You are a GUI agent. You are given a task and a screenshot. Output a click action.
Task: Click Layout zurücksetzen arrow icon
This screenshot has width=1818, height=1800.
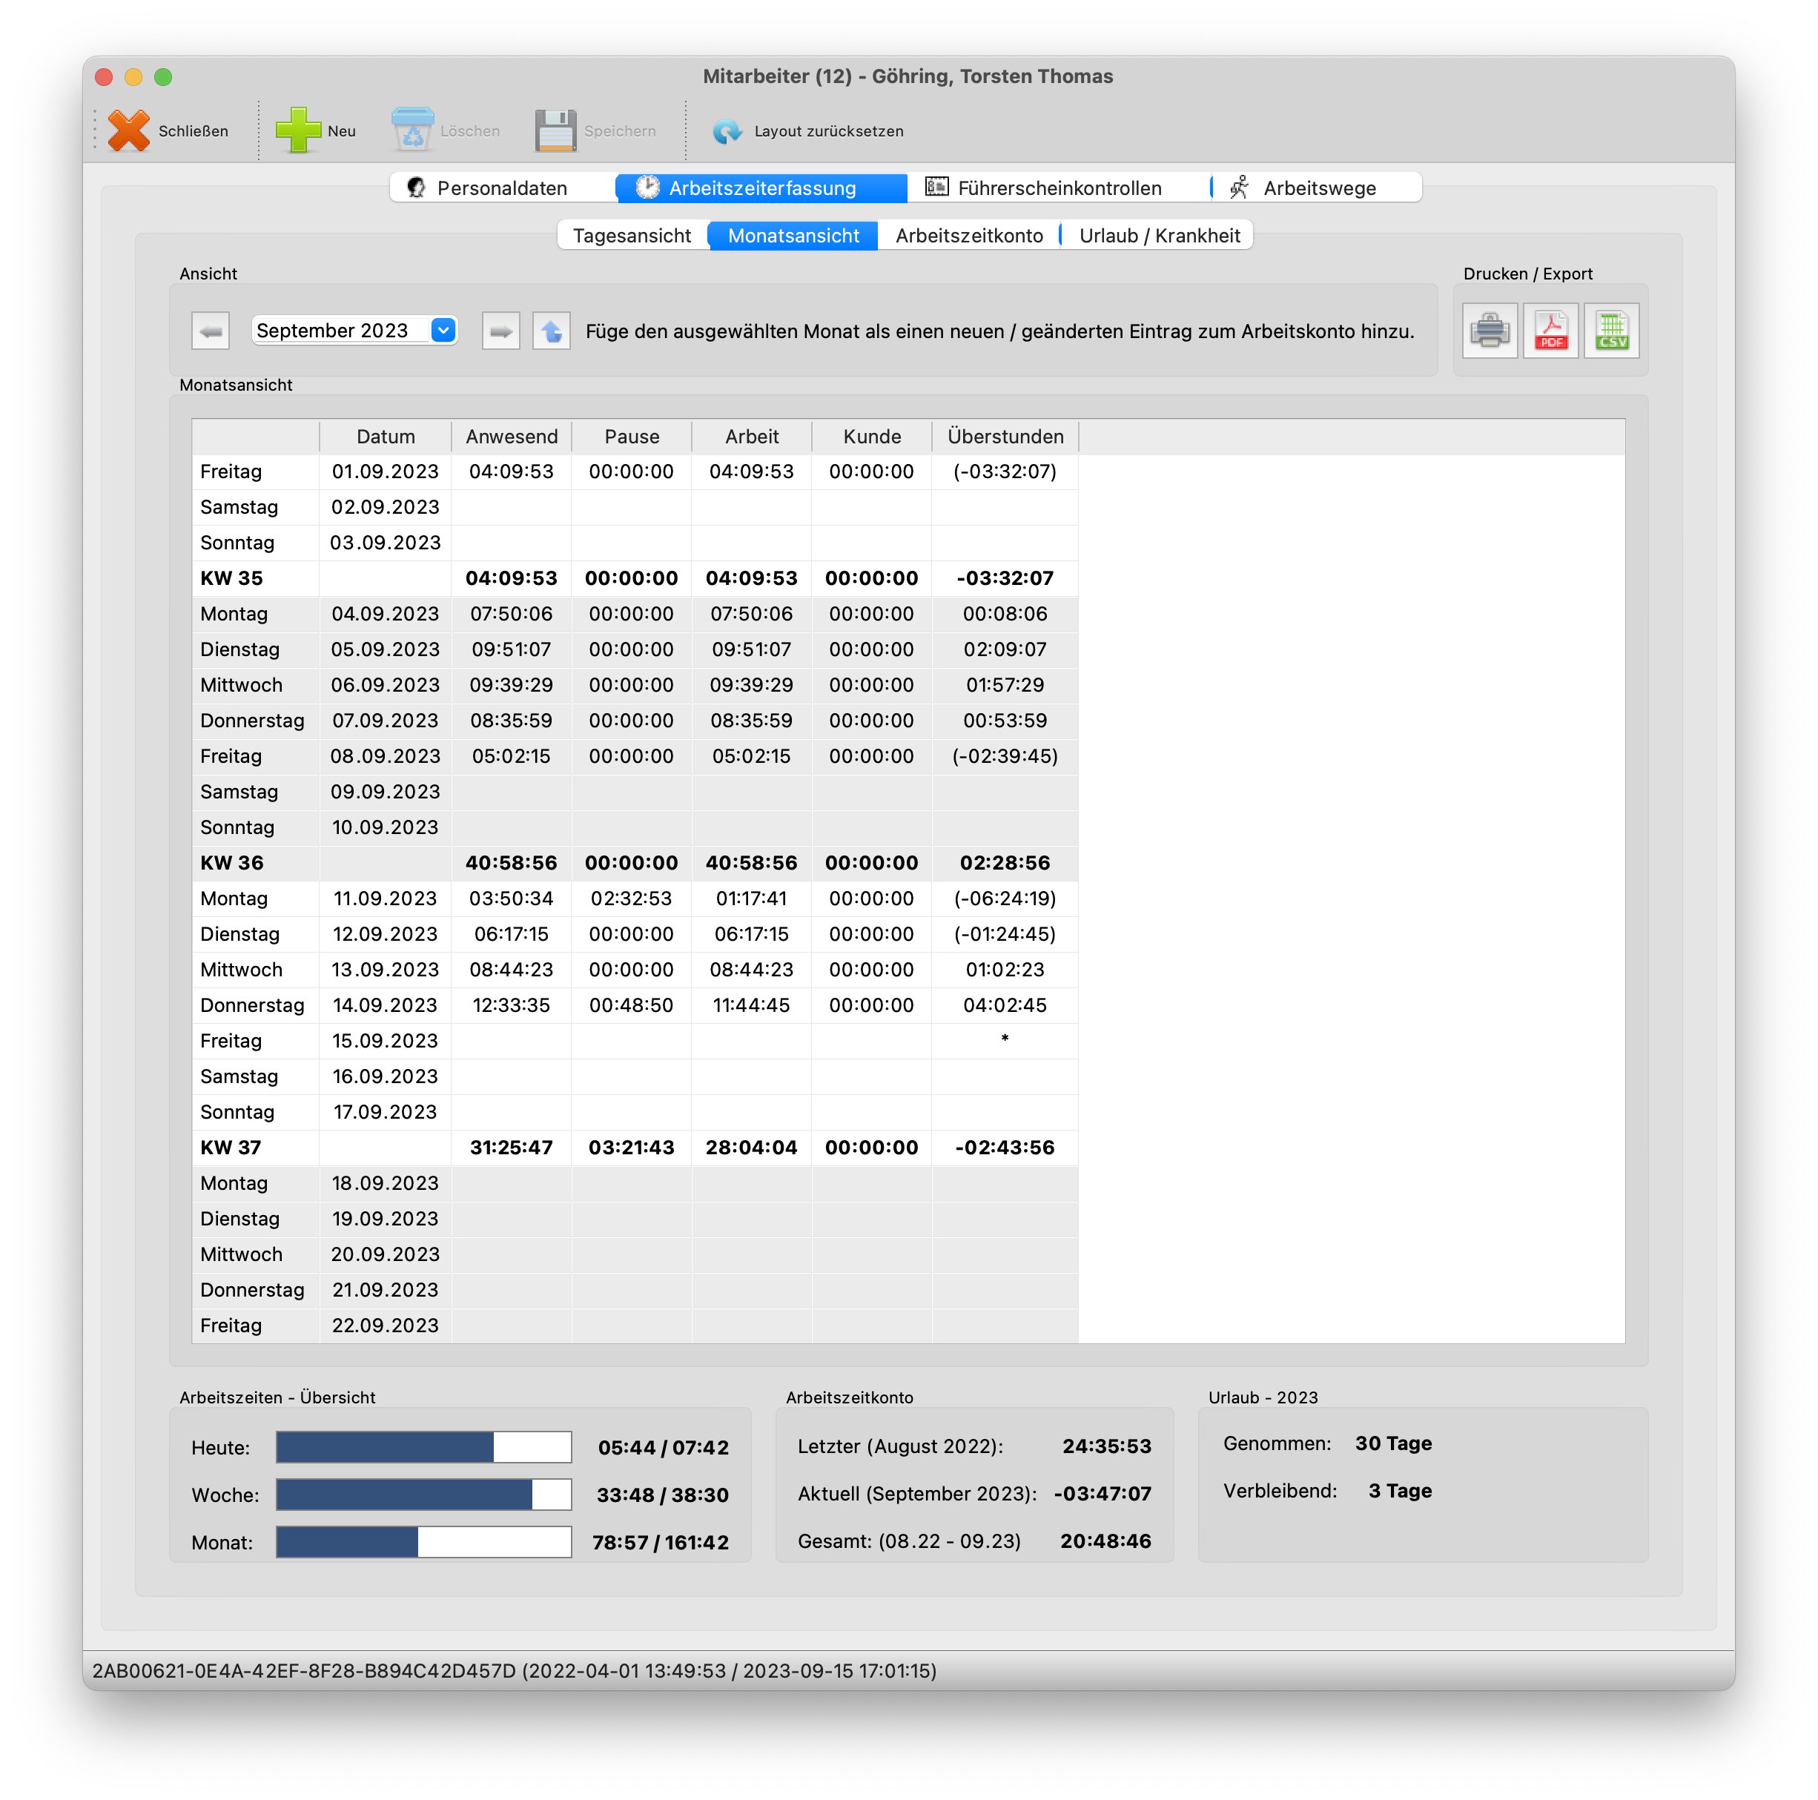point(727,130)
